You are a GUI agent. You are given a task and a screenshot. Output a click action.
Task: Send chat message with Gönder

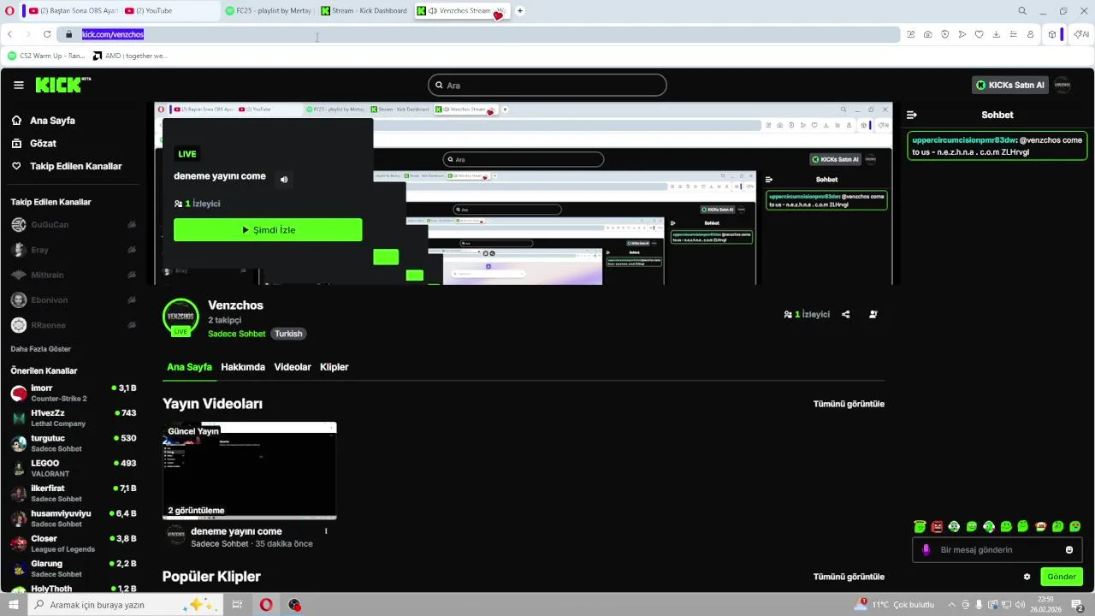1062,577
